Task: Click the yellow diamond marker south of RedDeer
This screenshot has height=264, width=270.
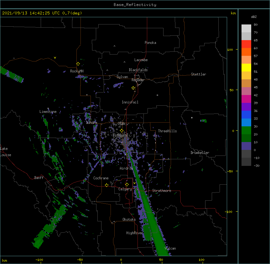Action: (x=133, y=88)
